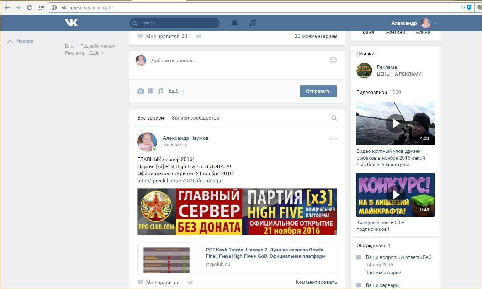The width and height of the screenshot is (482, 289).
Task: Open the Конкурс в честь 50 + подписчиков video title
Action: pos(381,226)
